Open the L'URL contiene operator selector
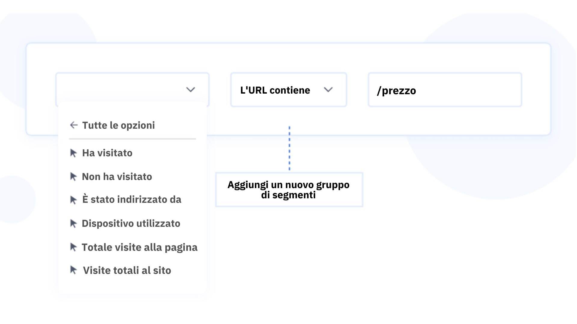This screenshot has height=324, width=577. (x=275, y=90)
